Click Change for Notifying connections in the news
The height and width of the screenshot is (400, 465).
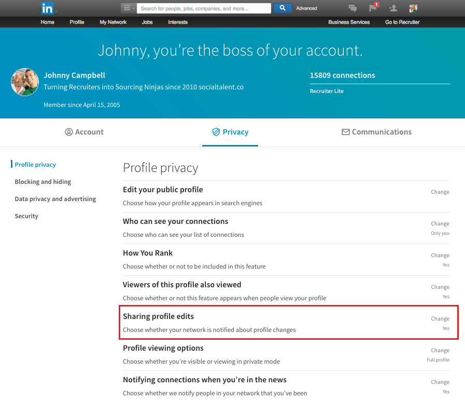[440, 382]
